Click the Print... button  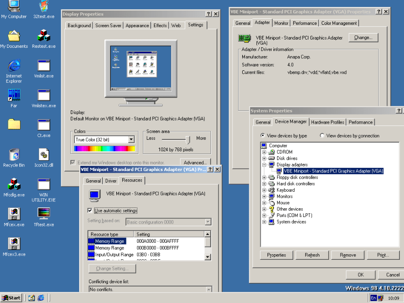(383, 255)
